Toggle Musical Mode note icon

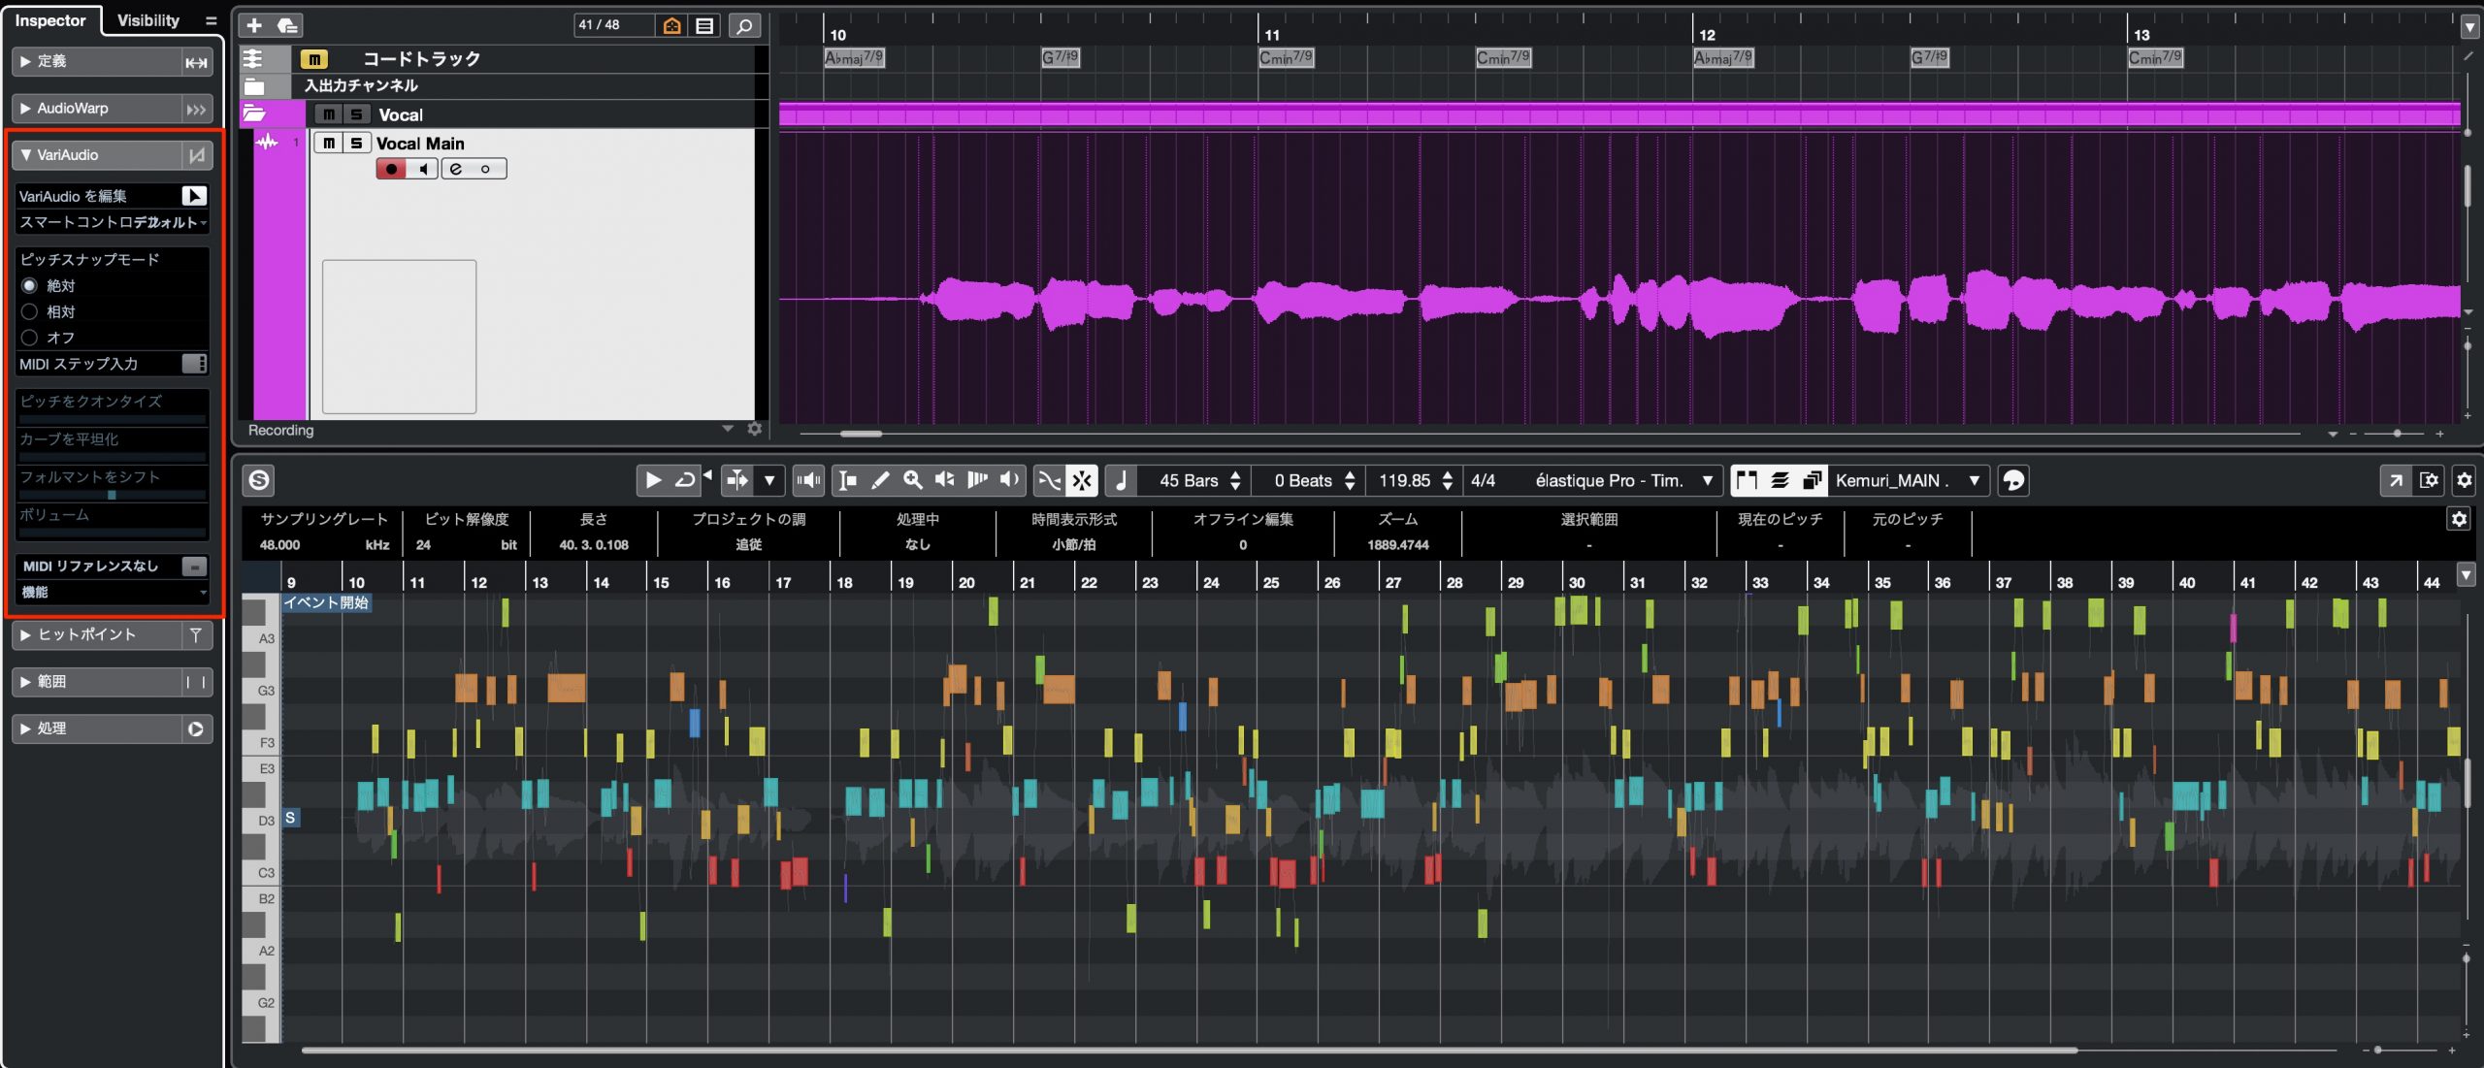coord(1122,480)
